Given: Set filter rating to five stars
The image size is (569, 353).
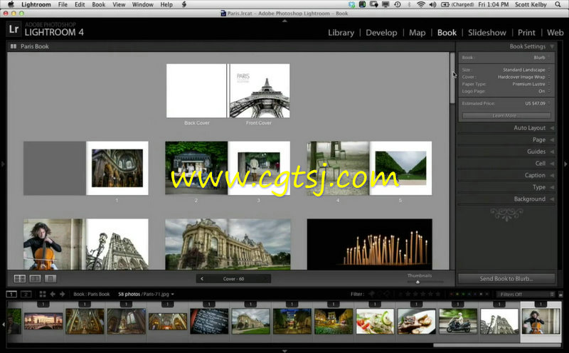Looking at the screenshot, I should click(x=438, y=294).
